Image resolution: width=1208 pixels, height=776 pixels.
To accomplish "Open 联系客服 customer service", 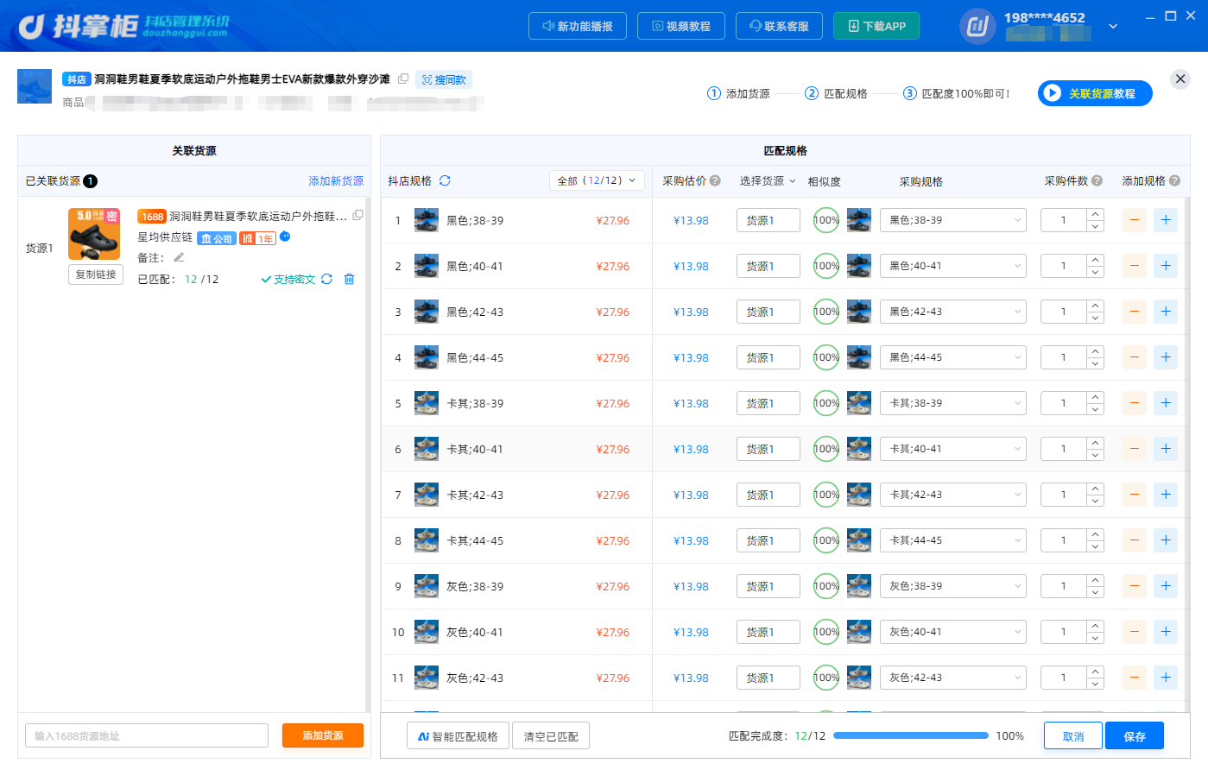I will point(779,26).
